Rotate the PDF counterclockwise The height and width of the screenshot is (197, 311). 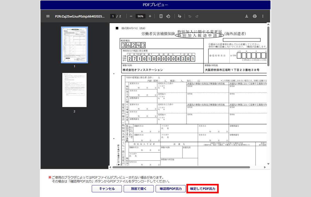pyautogui.click(x=168, y=16)
